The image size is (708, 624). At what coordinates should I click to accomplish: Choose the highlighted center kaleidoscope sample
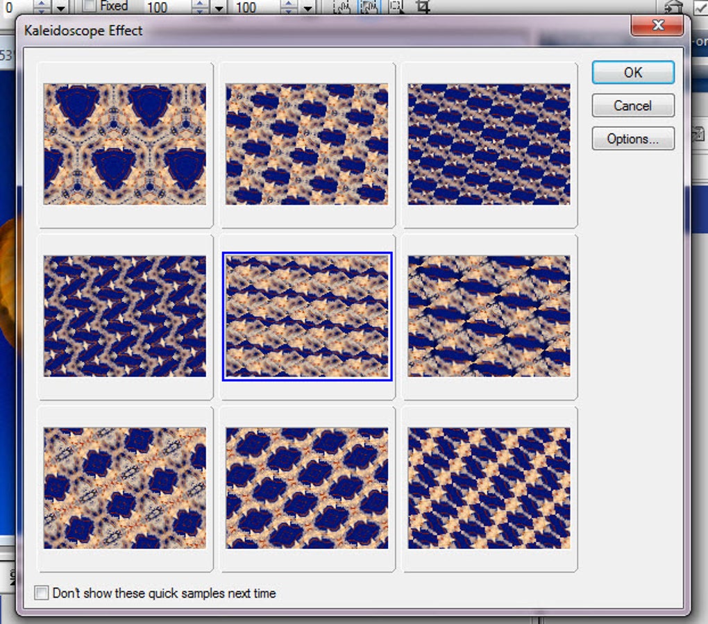click(307, 316)
